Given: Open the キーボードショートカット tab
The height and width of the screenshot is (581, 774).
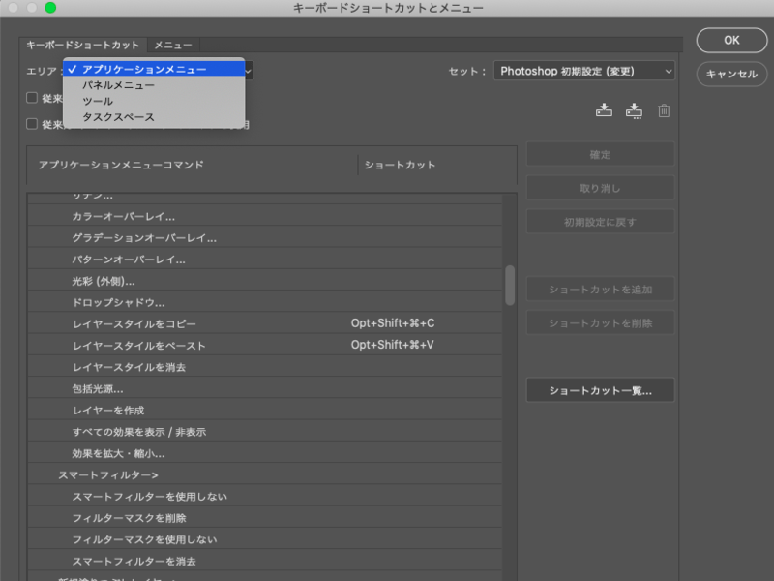Looking at the screenshot, I should pyautogui.click(x=83, y=45).
